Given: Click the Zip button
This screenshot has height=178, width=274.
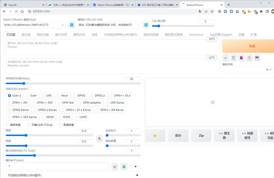Looking at the screenshot, I should [x=201, y=135].
